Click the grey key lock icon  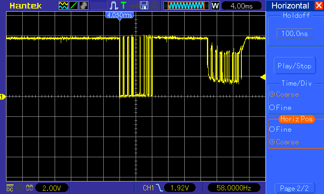(134, 6)
